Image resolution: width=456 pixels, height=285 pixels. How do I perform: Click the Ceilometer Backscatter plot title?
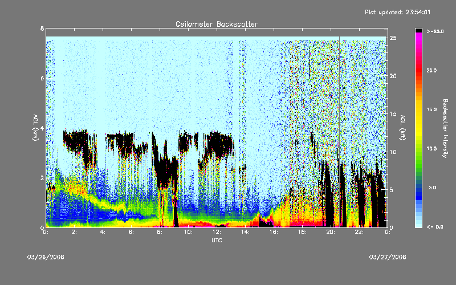point(216,24)
